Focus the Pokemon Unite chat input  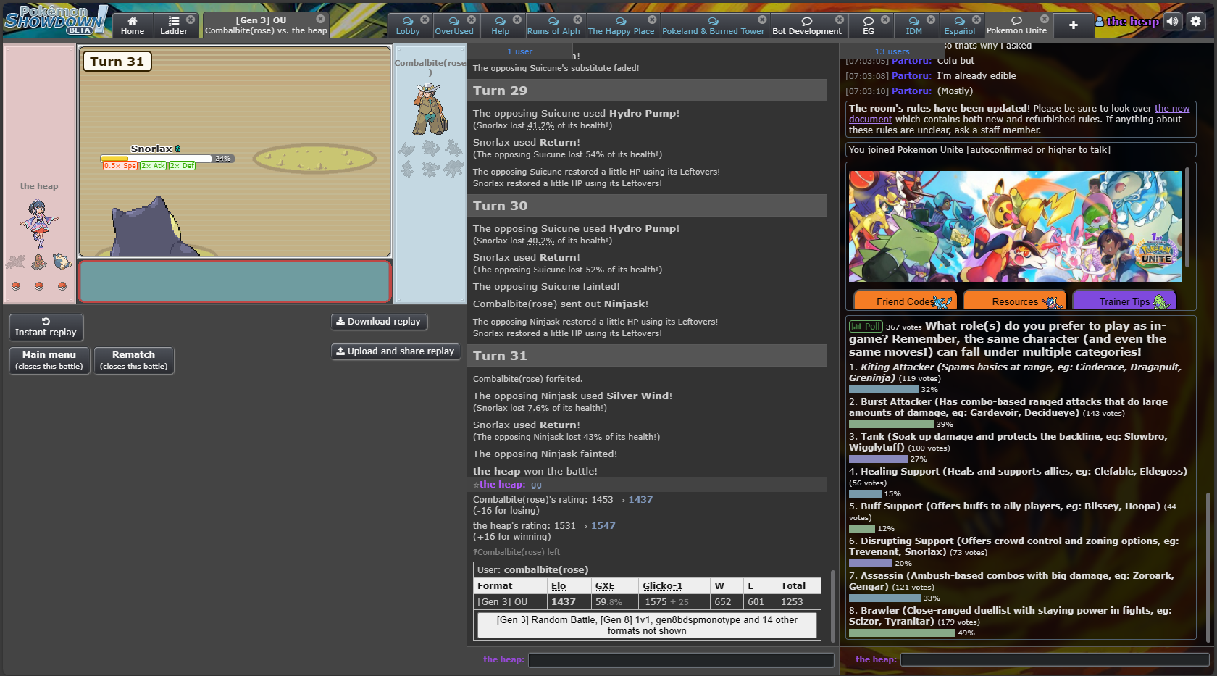pos(1055,660)
